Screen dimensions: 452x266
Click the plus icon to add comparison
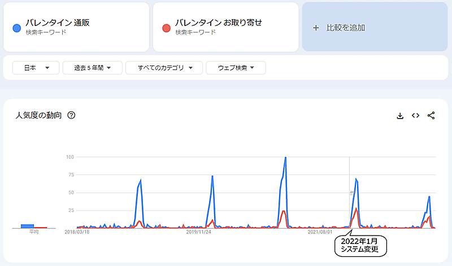point(316,27)
